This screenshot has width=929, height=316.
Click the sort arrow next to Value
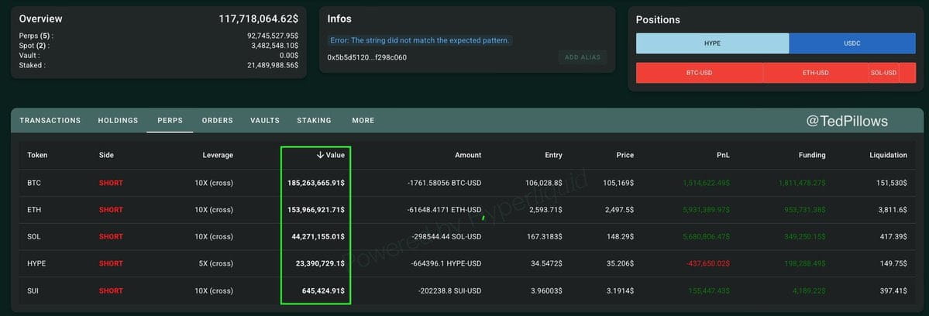(320, 155)
